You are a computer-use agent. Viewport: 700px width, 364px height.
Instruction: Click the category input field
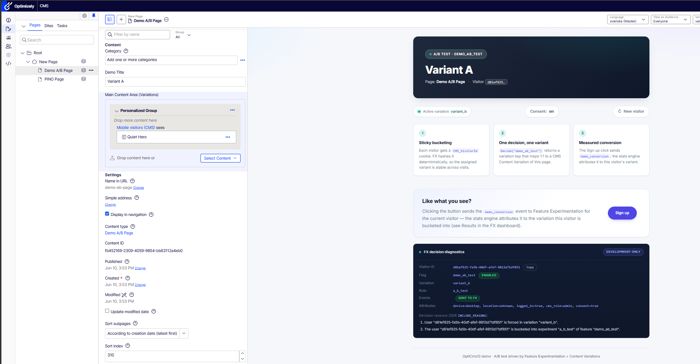pos(171,60)
